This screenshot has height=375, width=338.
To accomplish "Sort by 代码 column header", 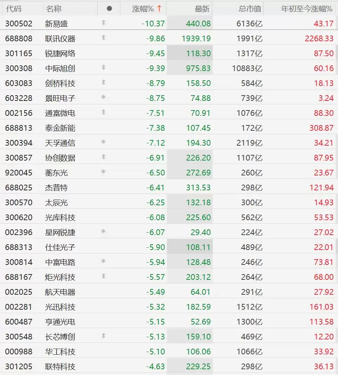I will [x=14, y=9].
